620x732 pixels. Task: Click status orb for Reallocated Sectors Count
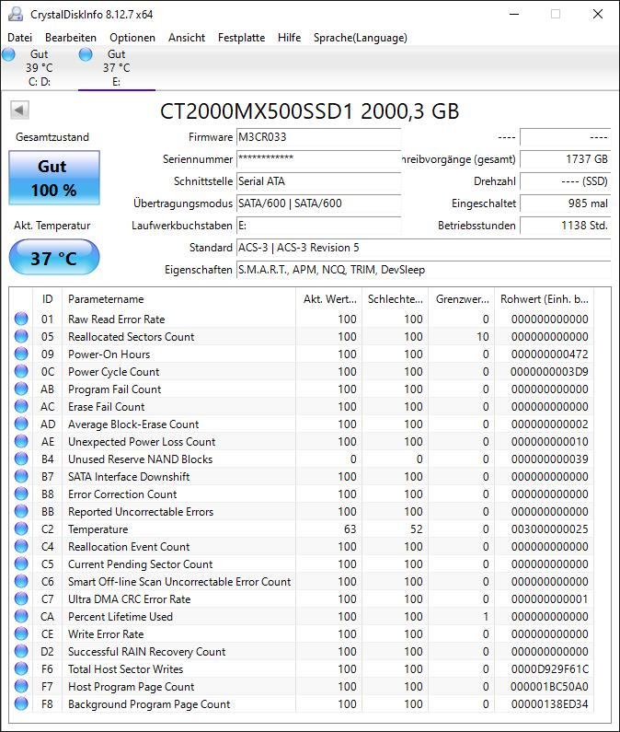(21, 336)
